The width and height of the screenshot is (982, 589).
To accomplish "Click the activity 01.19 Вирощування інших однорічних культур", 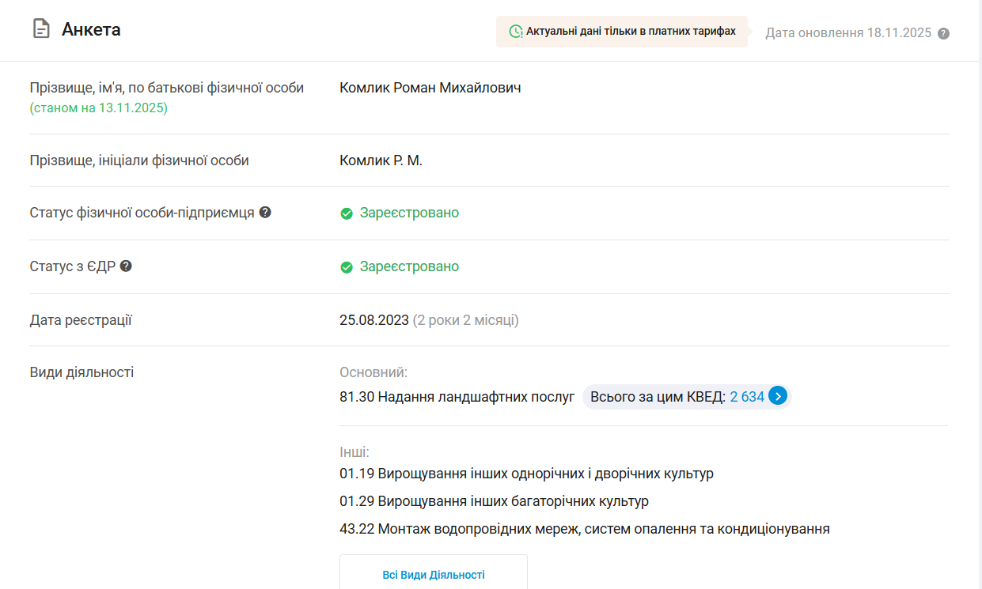I will [526, 474].
